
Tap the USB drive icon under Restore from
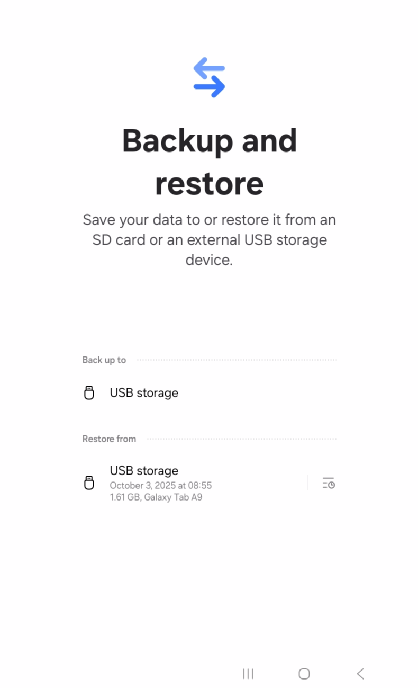point(89,483)
